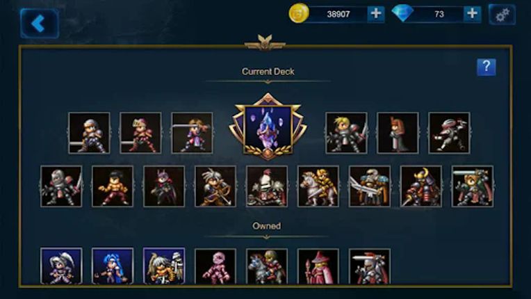Image resolution: width=531 pixels, height=299 pixels.
Task: Select the gold-horned samurai card
Action: (421, 186)
